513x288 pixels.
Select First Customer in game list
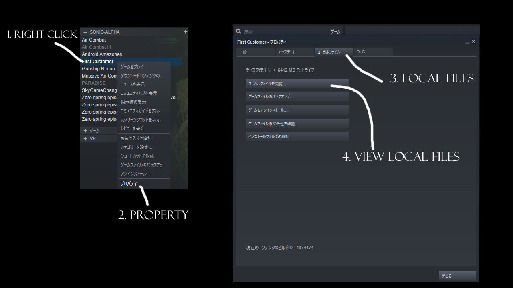[97, 61]
